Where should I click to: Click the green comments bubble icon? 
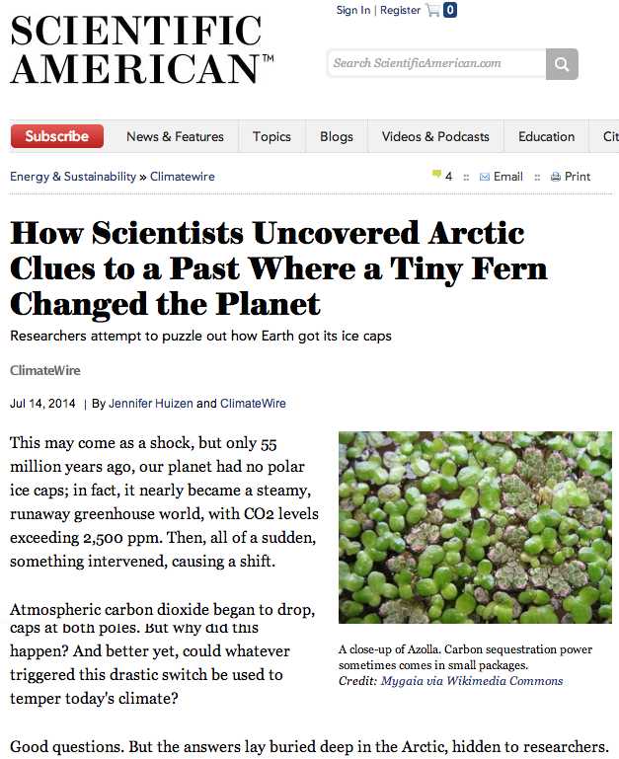(x=436, y=176)
